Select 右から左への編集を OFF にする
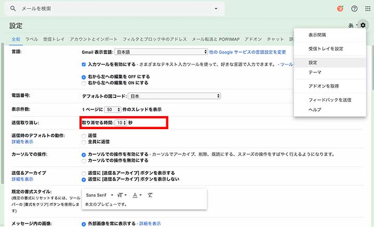 click(84, 77)
